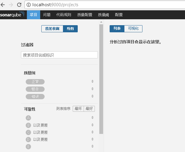Reload the page with the refresh icon
Image resolution: width=185 pixels, height=152 pixels.
(19, 5)
